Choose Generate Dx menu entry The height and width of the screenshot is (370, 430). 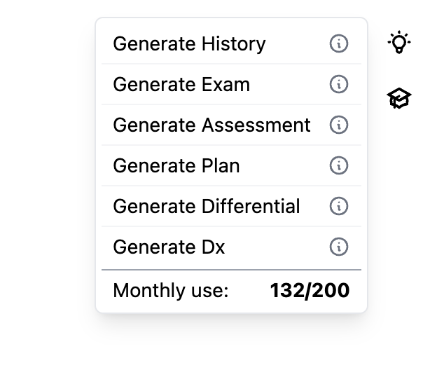pyautogui.click(x=169, y=247)
